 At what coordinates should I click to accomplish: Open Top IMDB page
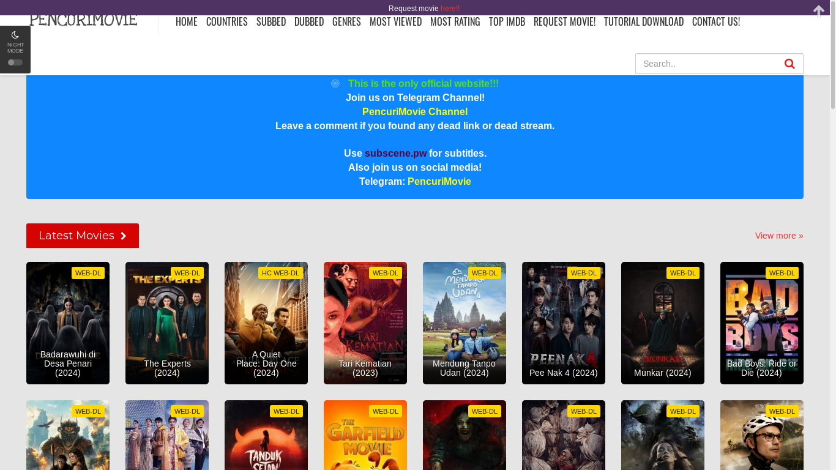point(507,21)
